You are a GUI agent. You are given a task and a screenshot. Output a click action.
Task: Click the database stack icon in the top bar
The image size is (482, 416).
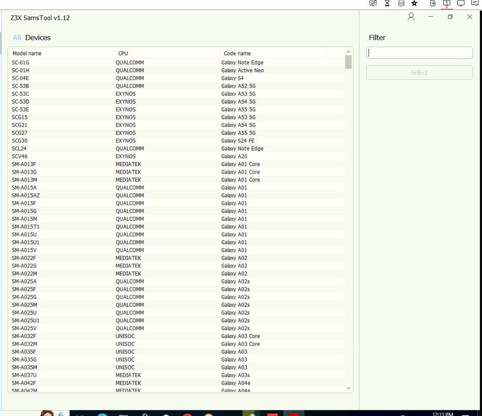(x=401, y=4)
